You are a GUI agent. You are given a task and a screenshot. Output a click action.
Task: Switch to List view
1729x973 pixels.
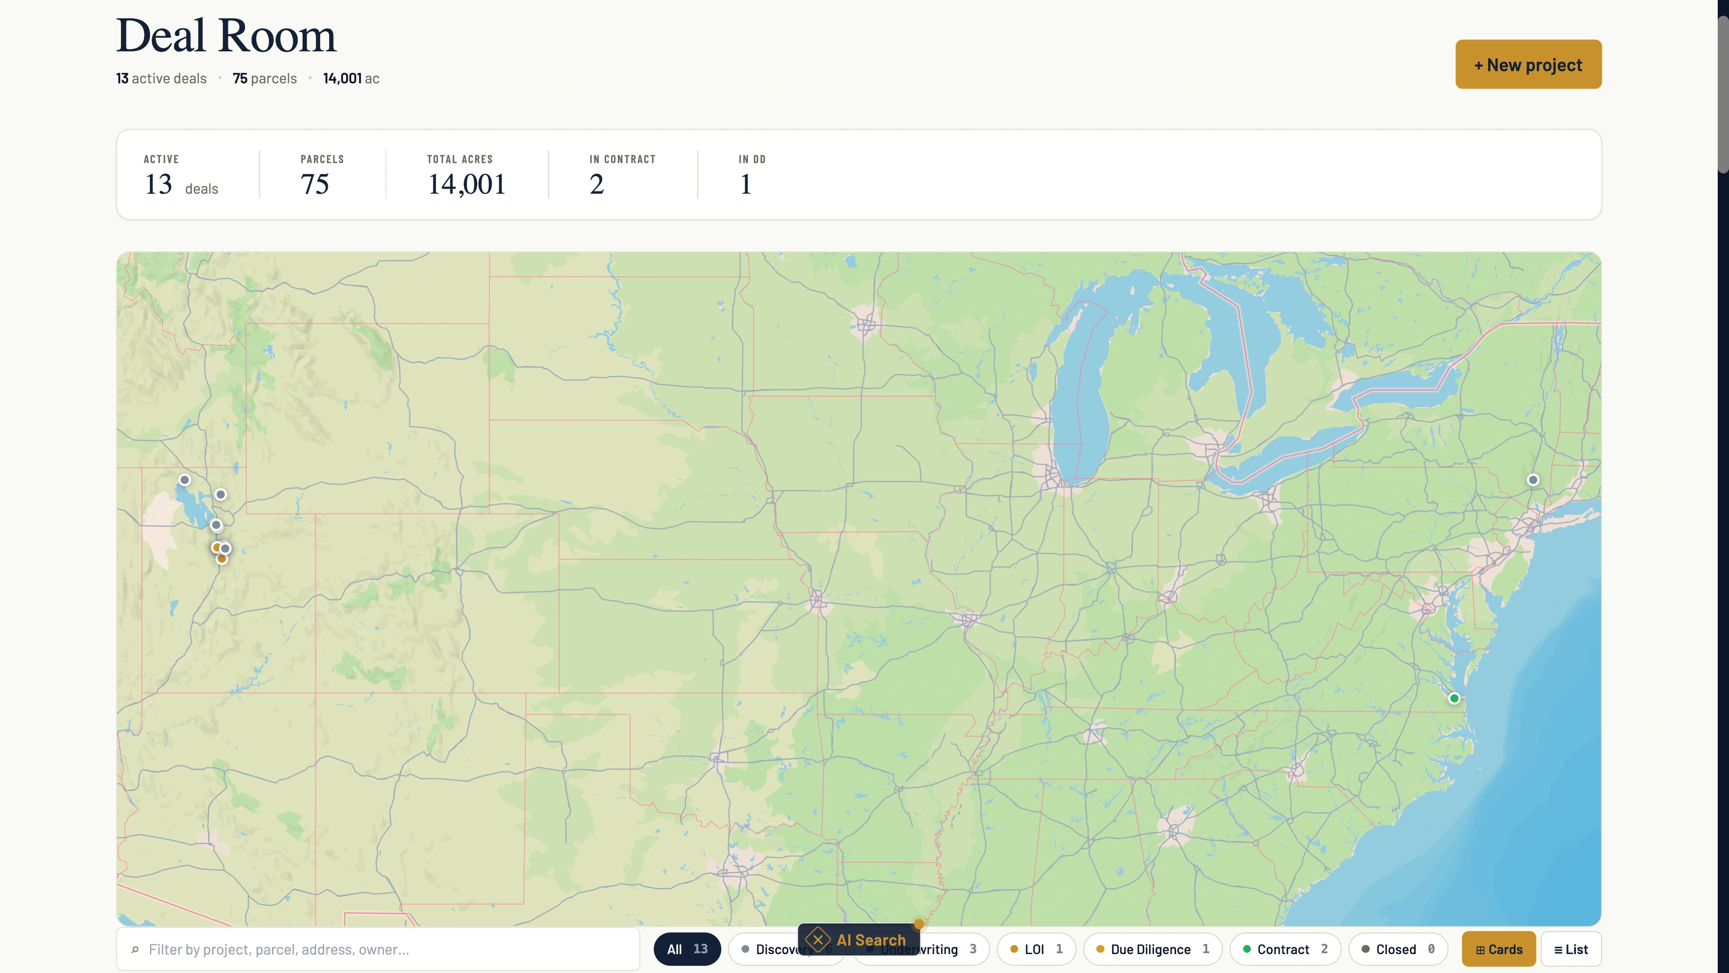tap(1571, 949)
